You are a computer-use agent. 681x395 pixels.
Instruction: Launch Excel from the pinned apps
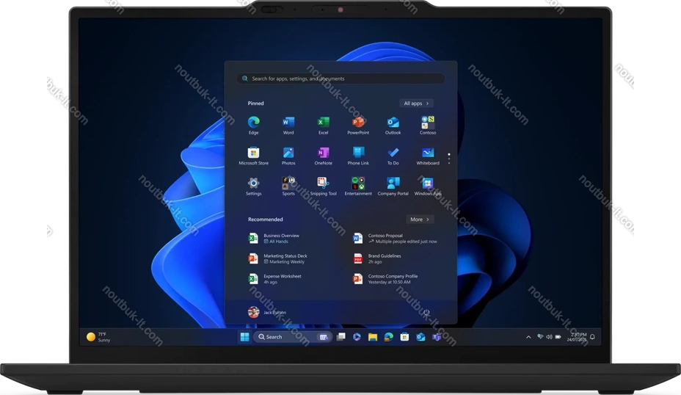click(323, 123)
